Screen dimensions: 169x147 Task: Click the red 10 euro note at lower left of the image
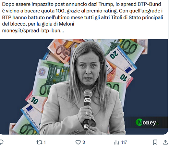pos(35,101)
